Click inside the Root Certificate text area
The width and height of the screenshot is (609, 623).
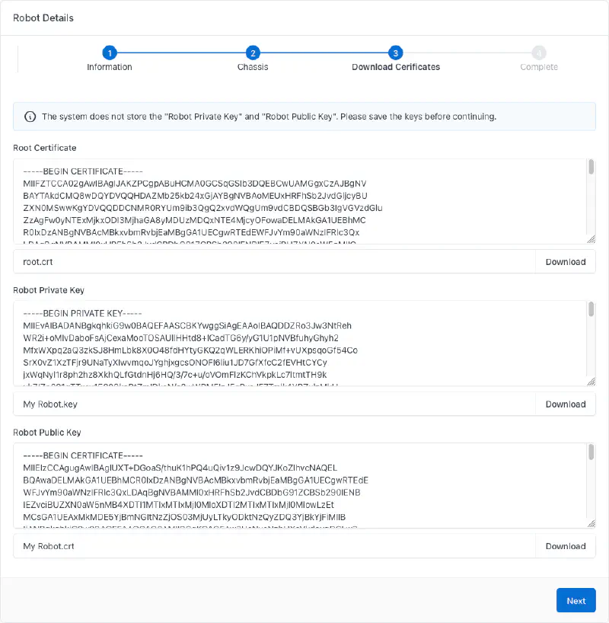[x=297, y=202]
